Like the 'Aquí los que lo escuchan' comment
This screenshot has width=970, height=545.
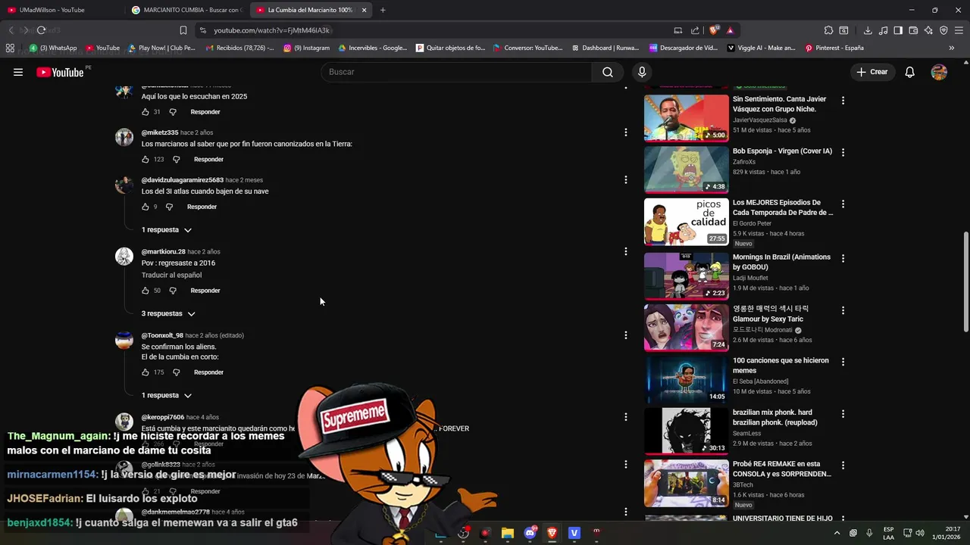click(x=145, y=112)
